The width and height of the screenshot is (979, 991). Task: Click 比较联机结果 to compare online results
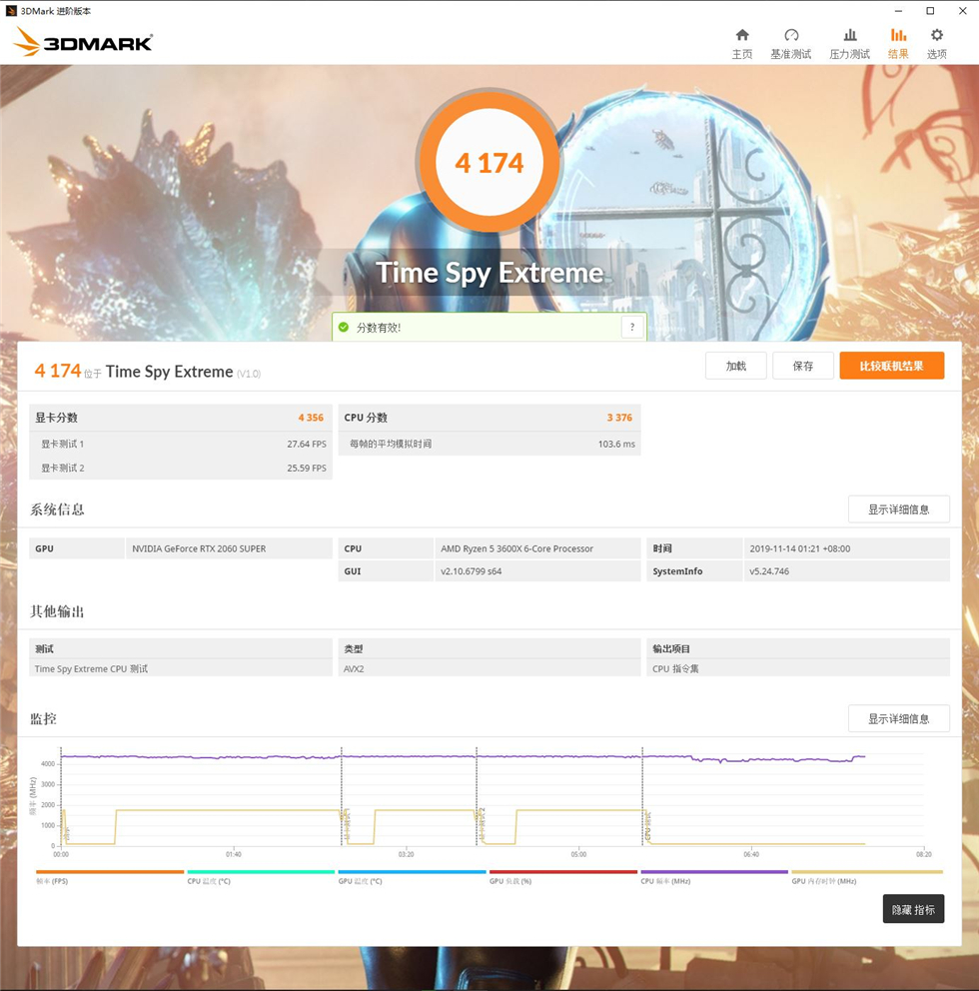[891, 366]
